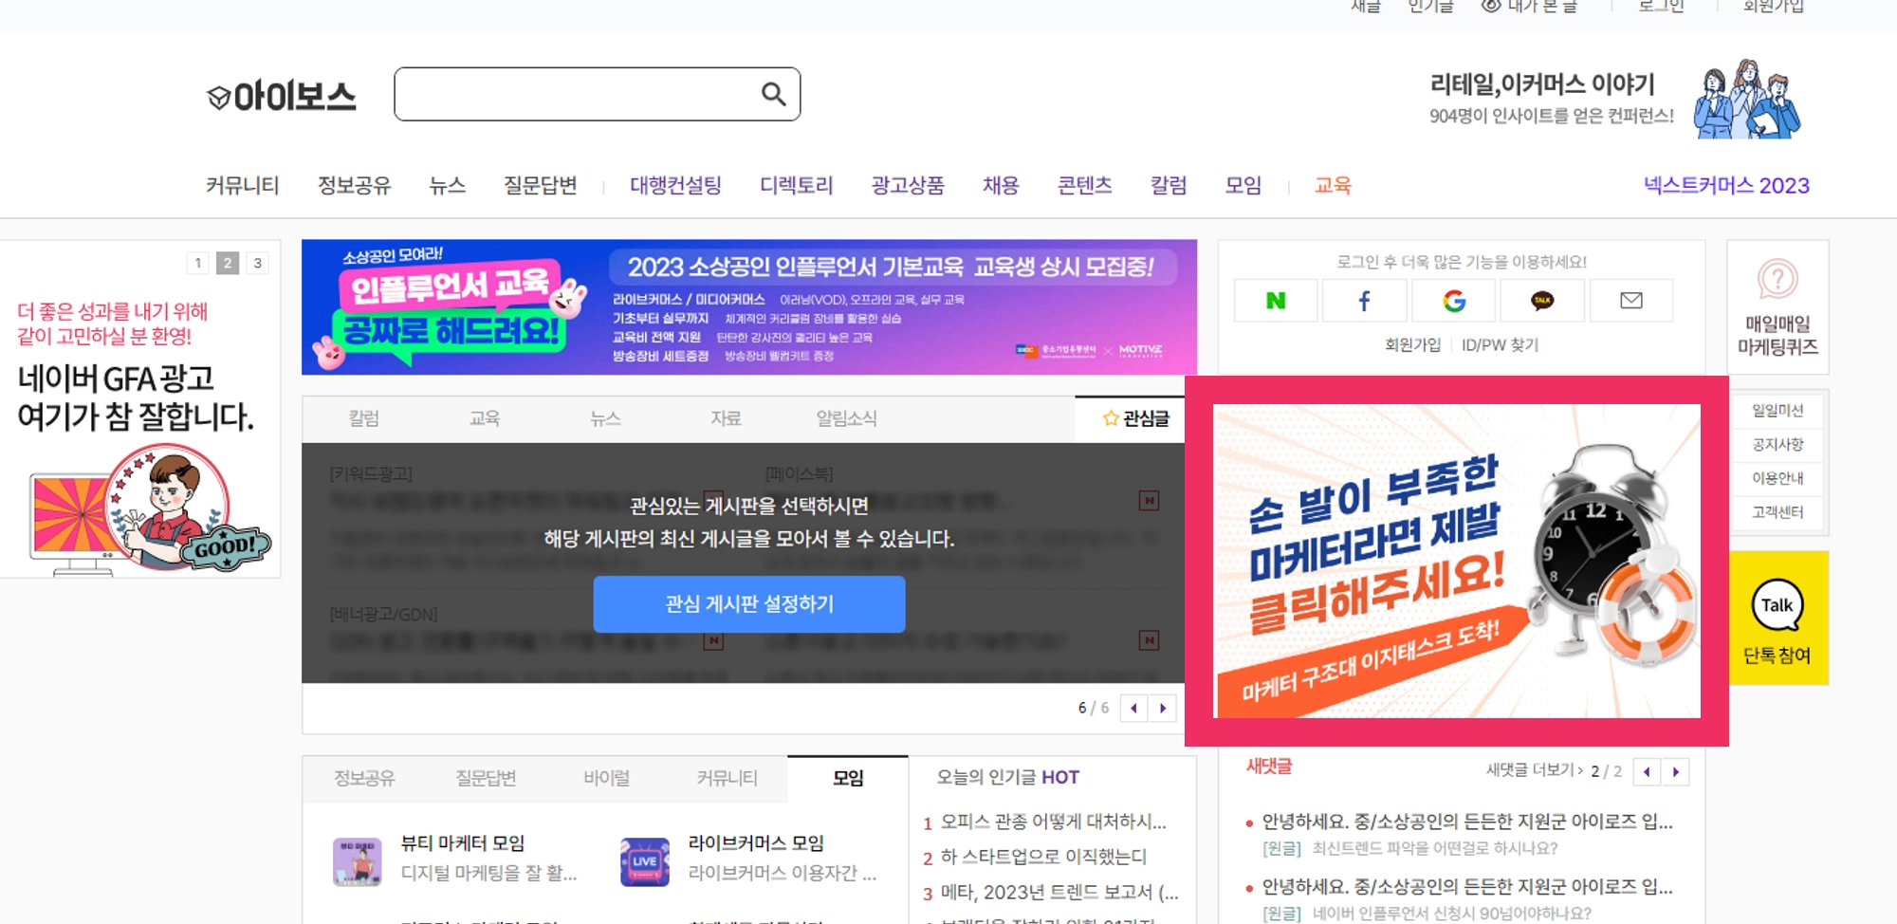Open the red 교육 menu item
Viewport: 1897px width, 924px height.
click(1333, 185)
